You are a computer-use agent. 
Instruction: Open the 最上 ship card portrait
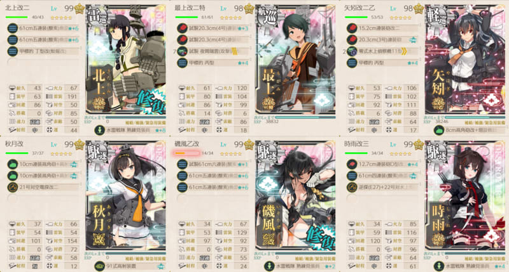[295, 60]
